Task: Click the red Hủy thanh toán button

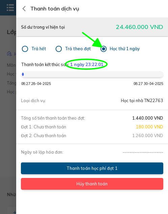Action: [x=92, y=184]
